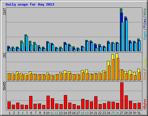148x116 pixels.
Task: Click the red KBytes bar for day 27
Action: click(x=122, y=96)
